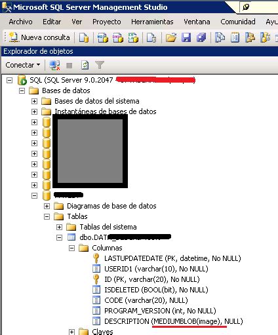This screenshot has width=278, height=335.
Task: Click the Explorador de objetos panel title
Action: point(38,51)
